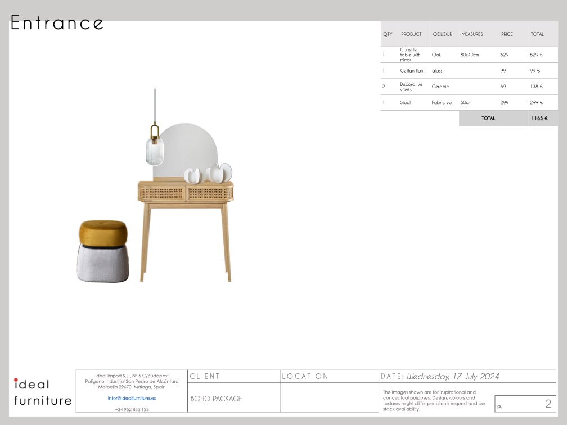This screenshot has height=425, width=567.
Task: Click the MEASURES column header
Action: pyautogui.click(x=472, y=34)
